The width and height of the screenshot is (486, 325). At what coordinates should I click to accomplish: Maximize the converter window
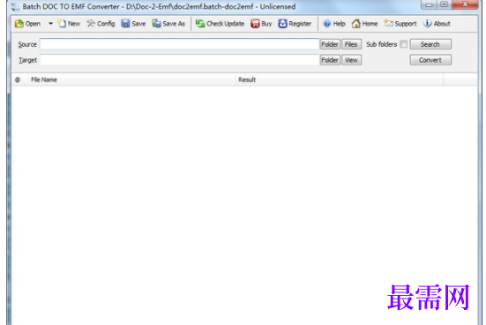tap(445, 4)
